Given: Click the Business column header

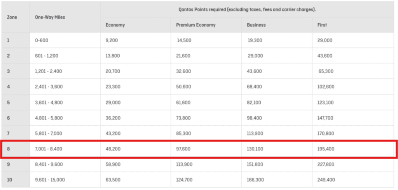Looking at the screenshot, I should (x=277, y=25).
